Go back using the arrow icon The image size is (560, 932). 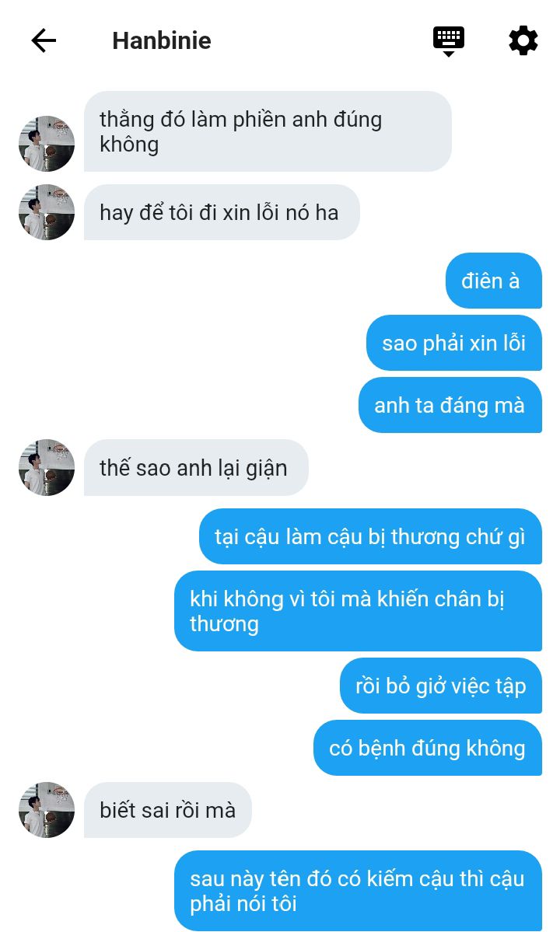tap(44, 41)
